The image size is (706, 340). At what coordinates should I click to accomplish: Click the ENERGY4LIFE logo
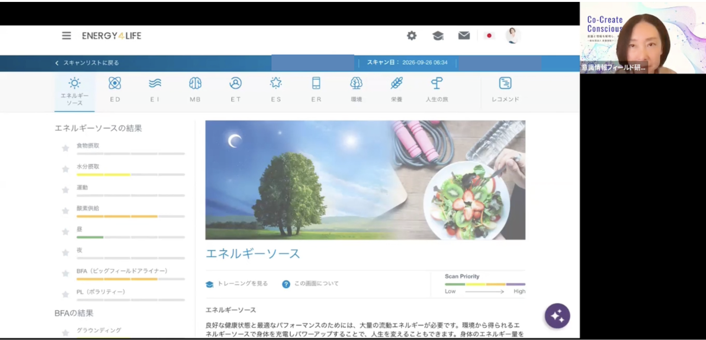tap(112, 36)
